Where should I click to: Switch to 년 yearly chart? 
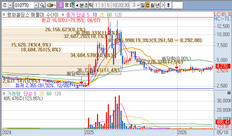point(158,6)
